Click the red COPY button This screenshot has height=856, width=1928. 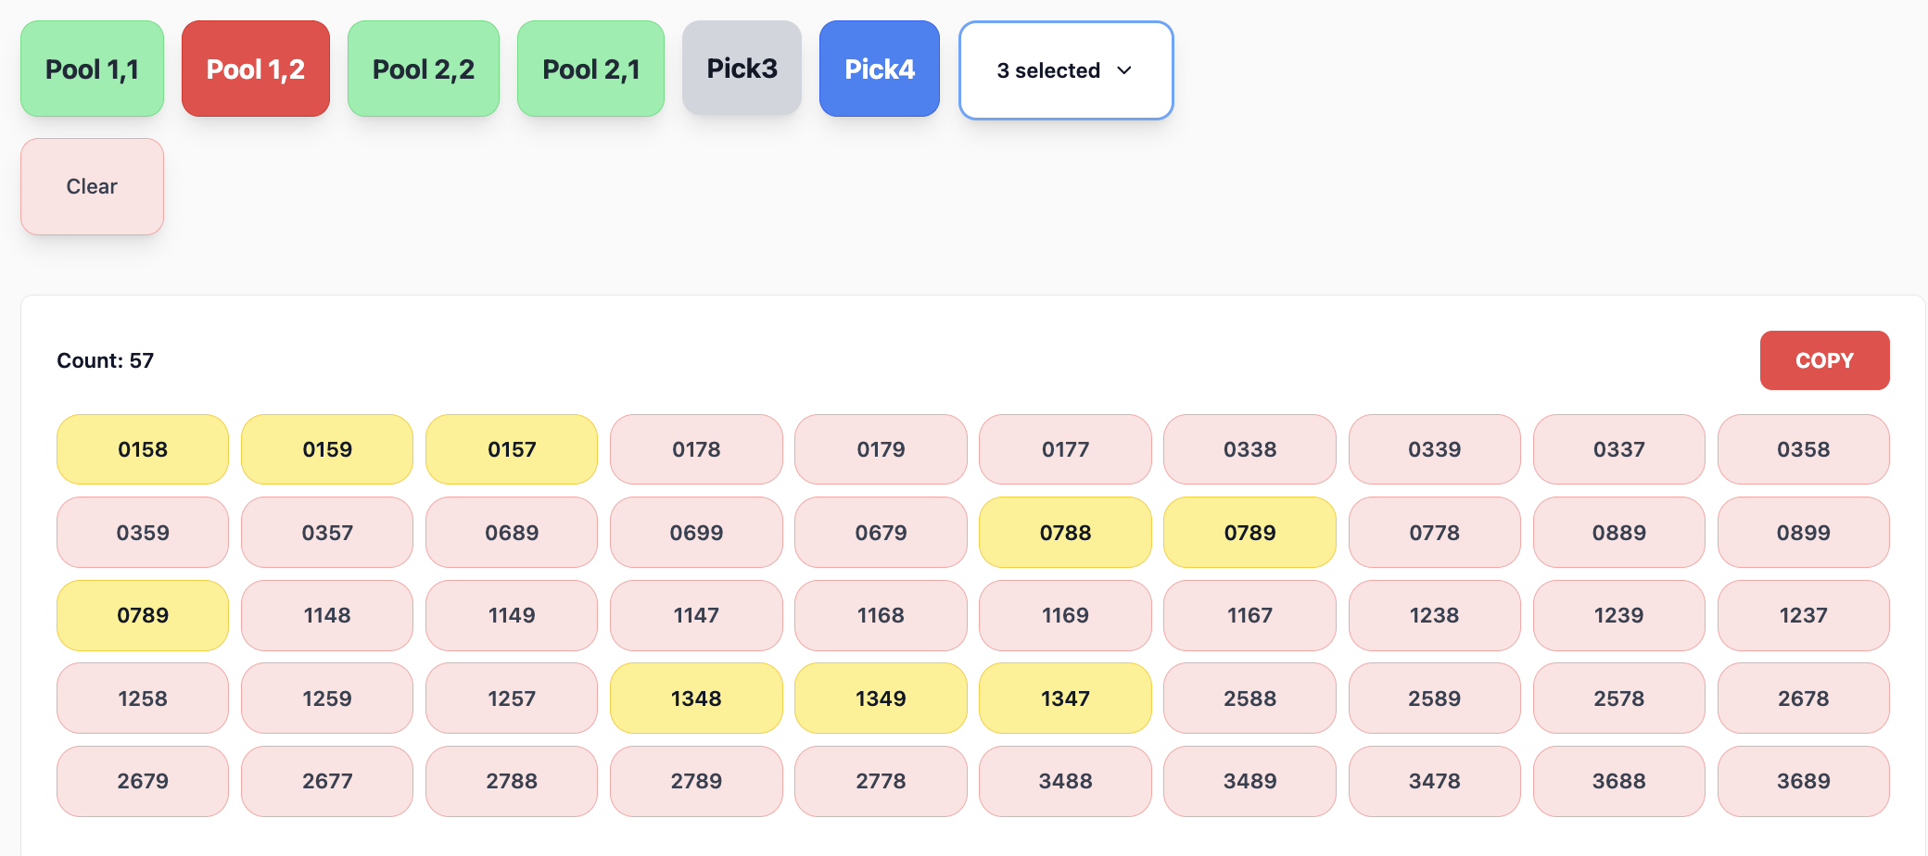click(1823, 360)
